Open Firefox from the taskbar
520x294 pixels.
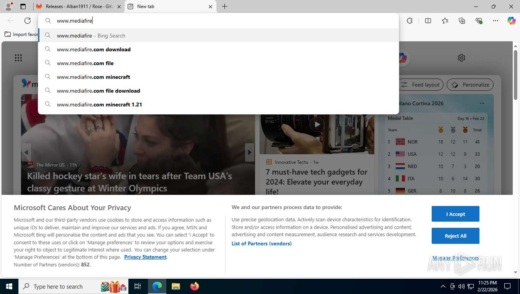pyautogui.click(x=195, y=286)
